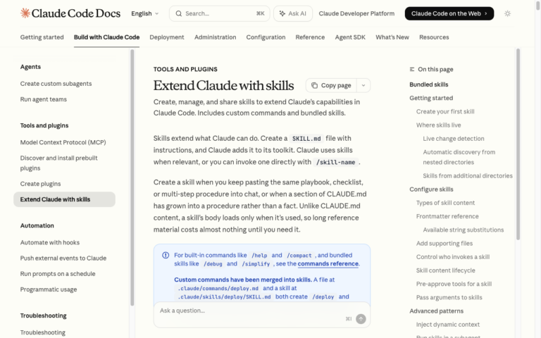Click the Claude Code on the Web button
The height and width of the screenshot is (338, 541).
coord(449,13)
